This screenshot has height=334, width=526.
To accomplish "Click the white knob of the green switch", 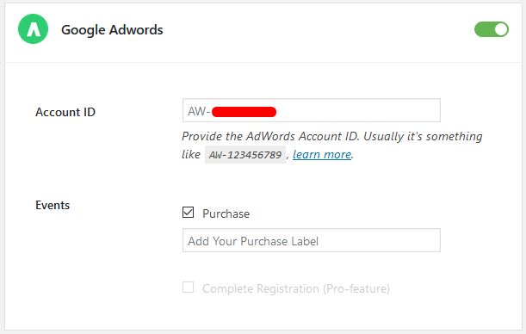I will pyautogui.click(x=501, y=29).
